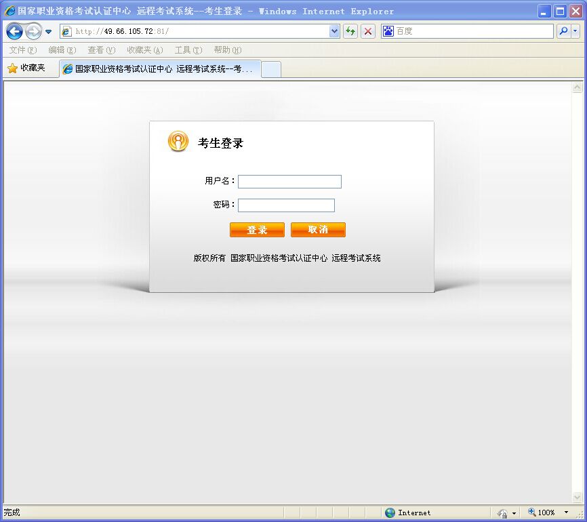Refresh the page with the green arrows
Viewport: 587px width, 522px height.
point(350,31)
